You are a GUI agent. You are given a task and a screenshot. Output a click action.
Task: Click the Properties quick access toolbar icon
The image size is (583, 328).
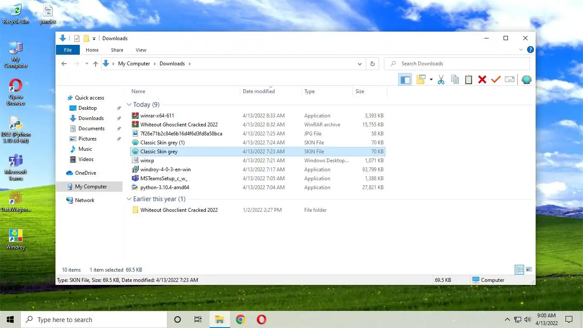pos(77,38)
